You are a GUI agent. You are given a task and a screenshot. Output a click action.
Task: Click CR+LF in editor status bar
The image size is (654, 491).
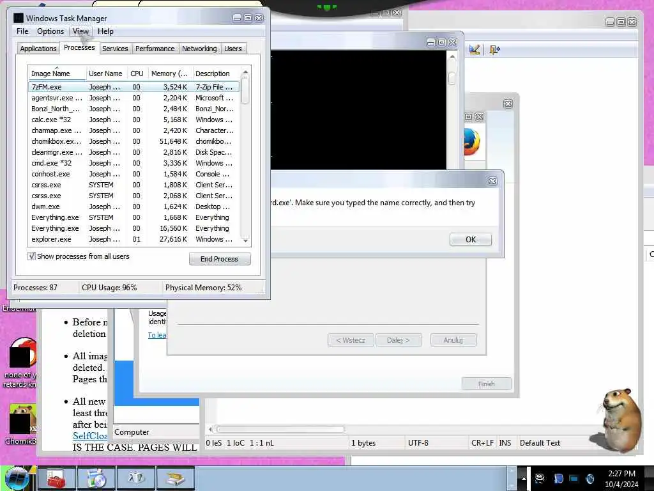(483, 443)
